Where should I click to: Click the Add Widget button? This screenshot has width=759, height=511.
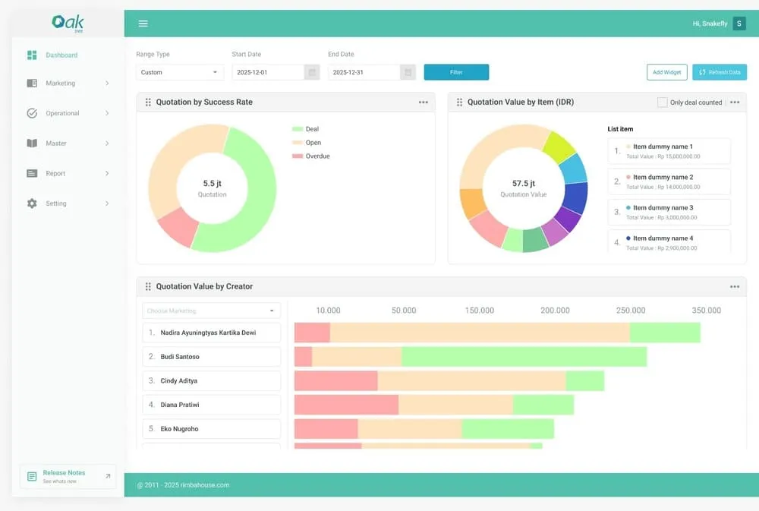click(666, 72)
